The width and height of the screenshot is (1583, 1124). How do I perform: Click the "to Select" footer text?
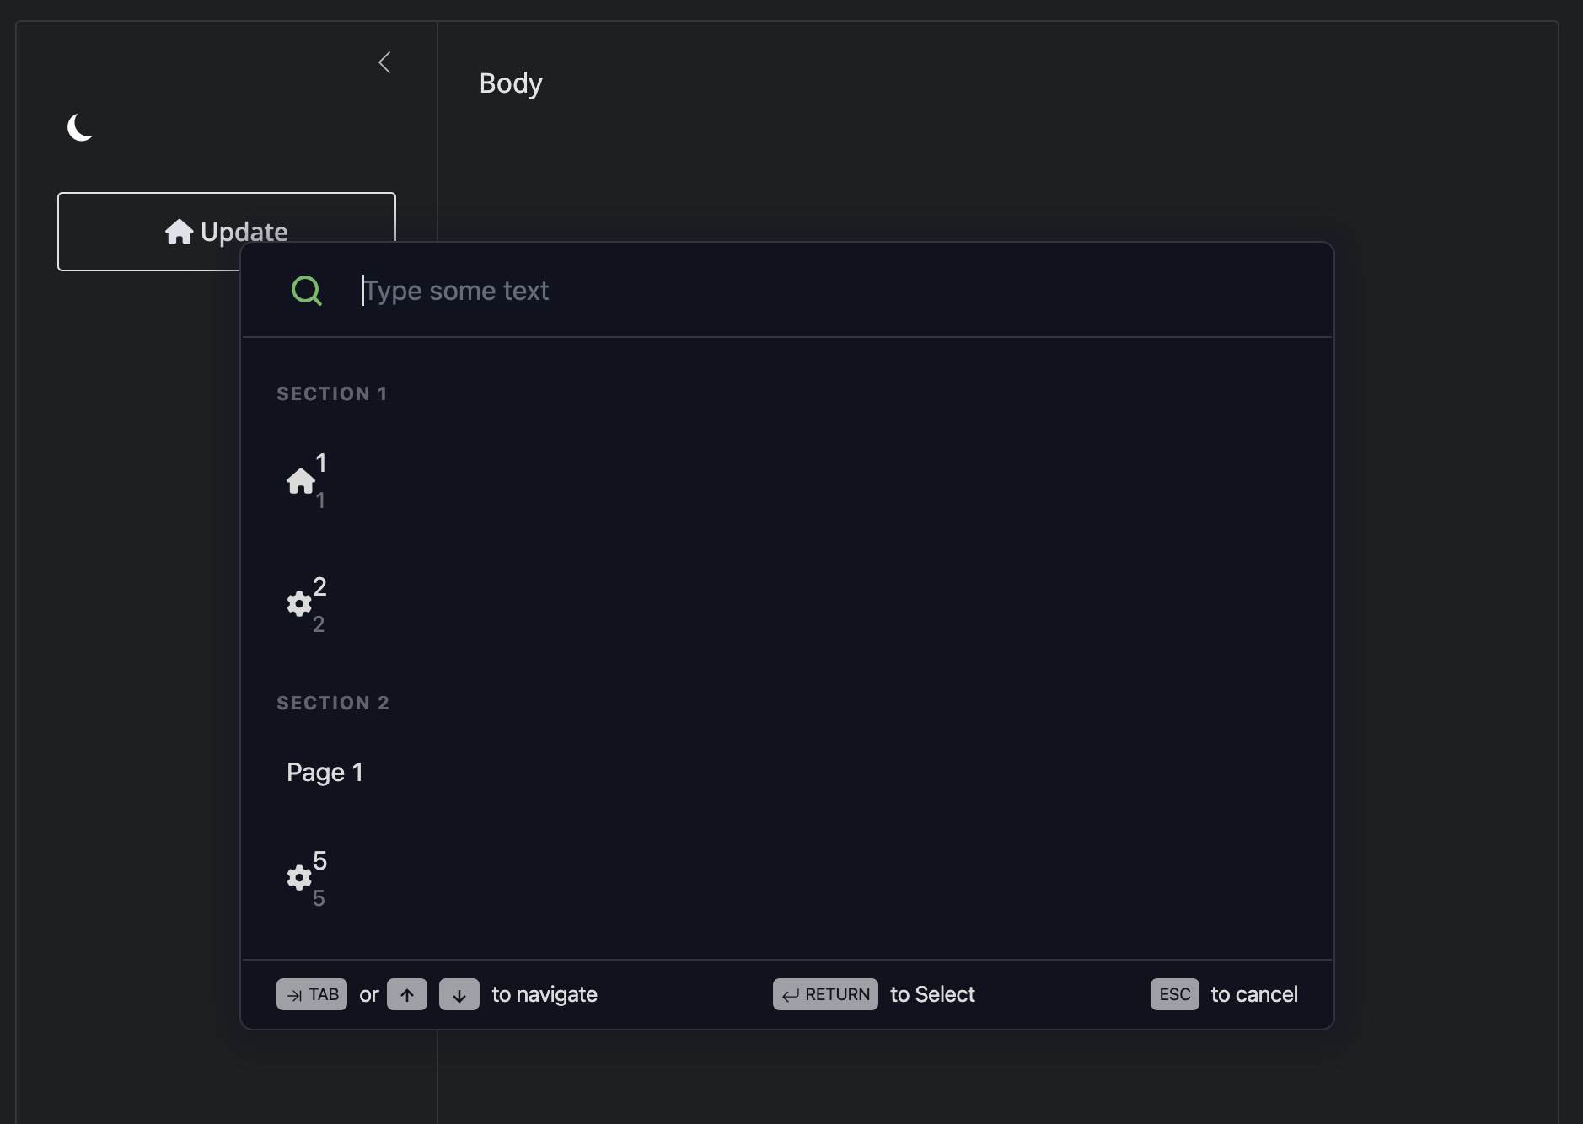[932, 994]
